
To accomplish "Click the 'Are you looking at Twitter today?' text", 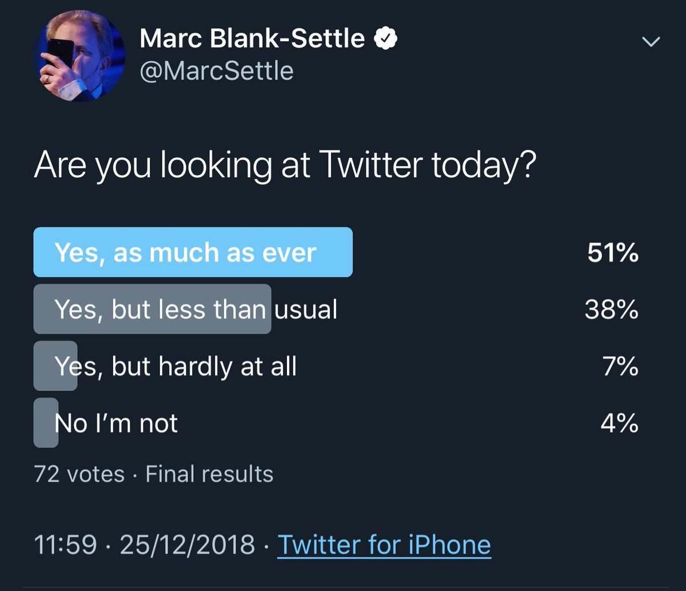I will tap(285, 165).
